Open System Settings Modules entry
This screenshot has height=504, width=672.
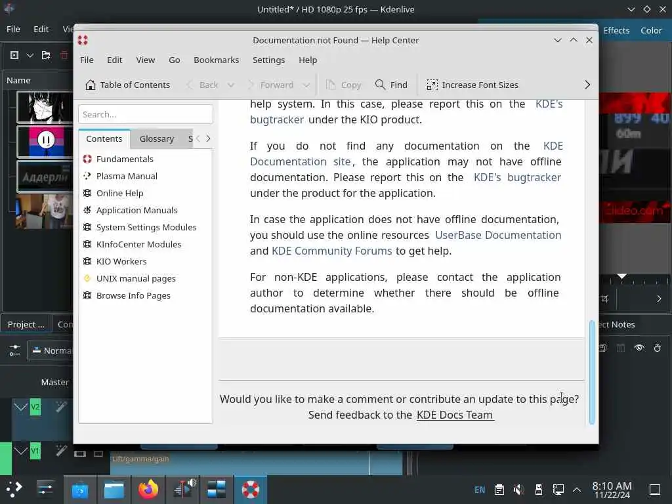[x=146, y=228]
